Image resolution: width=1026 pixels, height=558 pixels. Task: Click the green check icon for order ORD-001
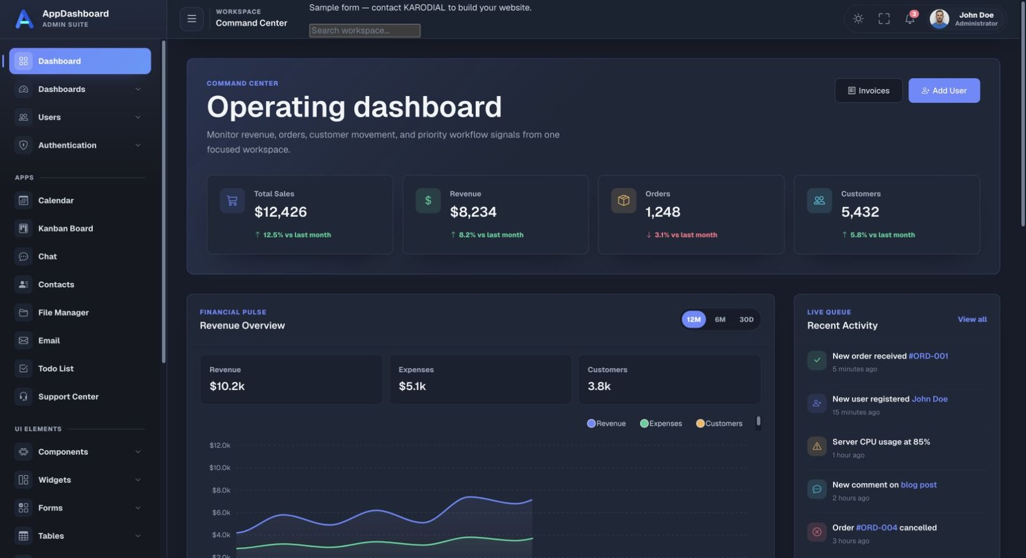point(817,360)
